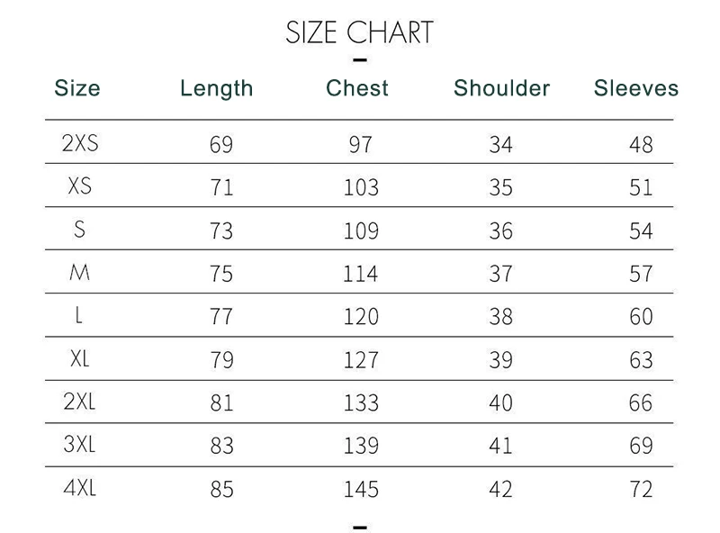Select chest value 133 for 2XL

[361, 403]
